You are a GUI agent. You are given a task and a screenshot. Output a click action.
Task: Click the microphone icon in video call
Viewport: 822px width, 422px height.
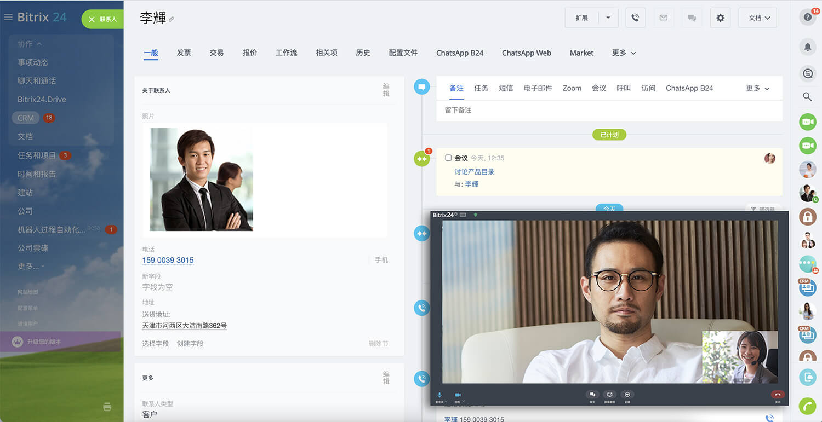click(x=439, y=395)
